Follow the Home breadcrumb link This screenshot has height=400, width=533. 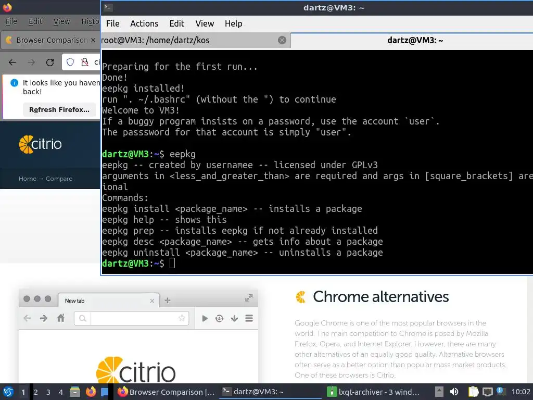coord(27,179)
